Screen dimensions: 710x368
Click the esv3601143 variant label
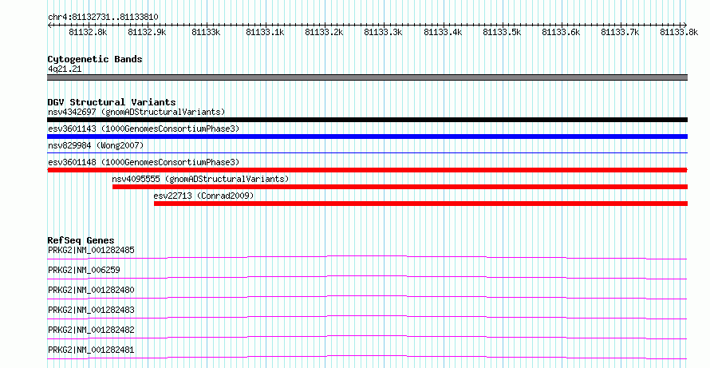click(x=144, y=129)
